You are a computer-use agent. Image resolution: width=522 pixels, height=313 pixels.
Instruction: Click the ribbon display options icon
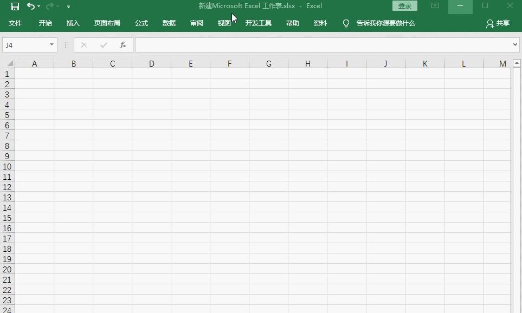pos(434,5)
